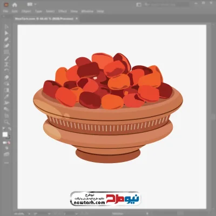Screen dimensions: 216x216
Task: Click the search field in the top bar
Action: (x=166, y=4)
